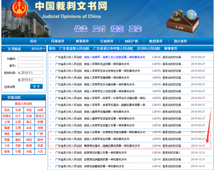Open the 高级检索>> advanced search link
This screenshot has height=170, width=214.
(x=38, y=49)
